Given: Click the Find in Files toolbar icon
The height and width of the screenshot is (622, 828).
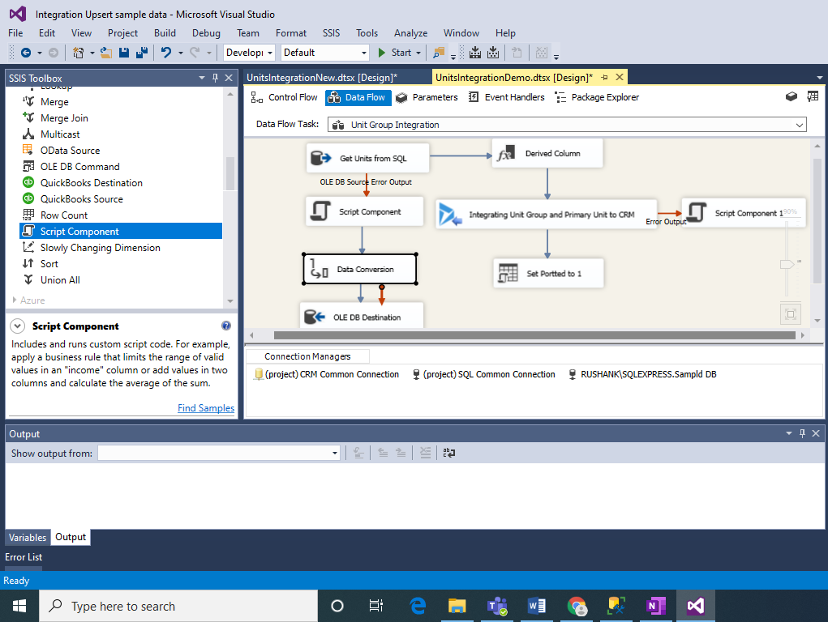Looking at the screenshot, I should (438, 52).
